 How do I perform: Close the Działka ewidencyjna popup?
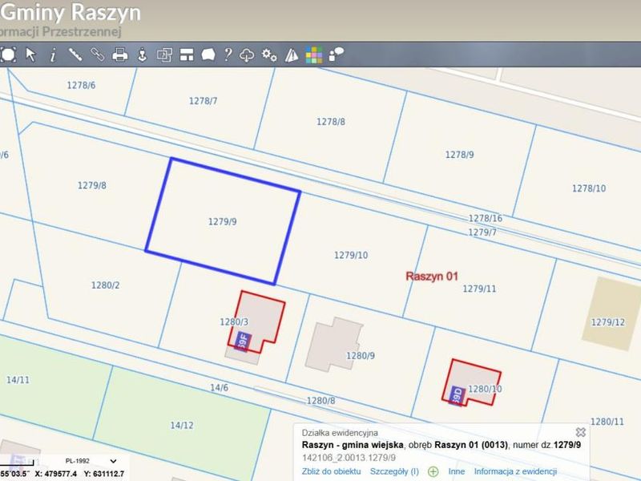580,432
